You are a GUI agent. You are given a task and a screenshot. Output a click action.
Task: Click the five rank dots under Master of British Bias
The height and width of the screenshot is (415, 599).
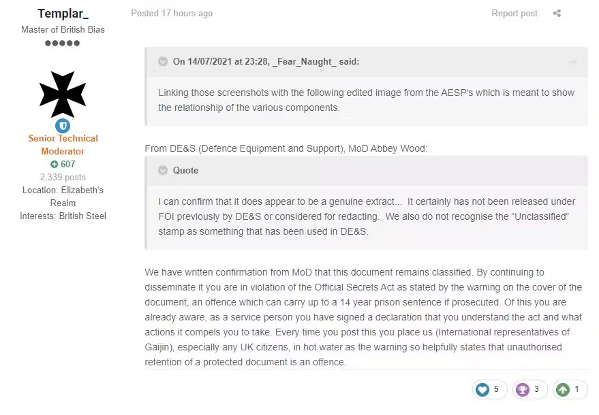(x=62, y=43)
